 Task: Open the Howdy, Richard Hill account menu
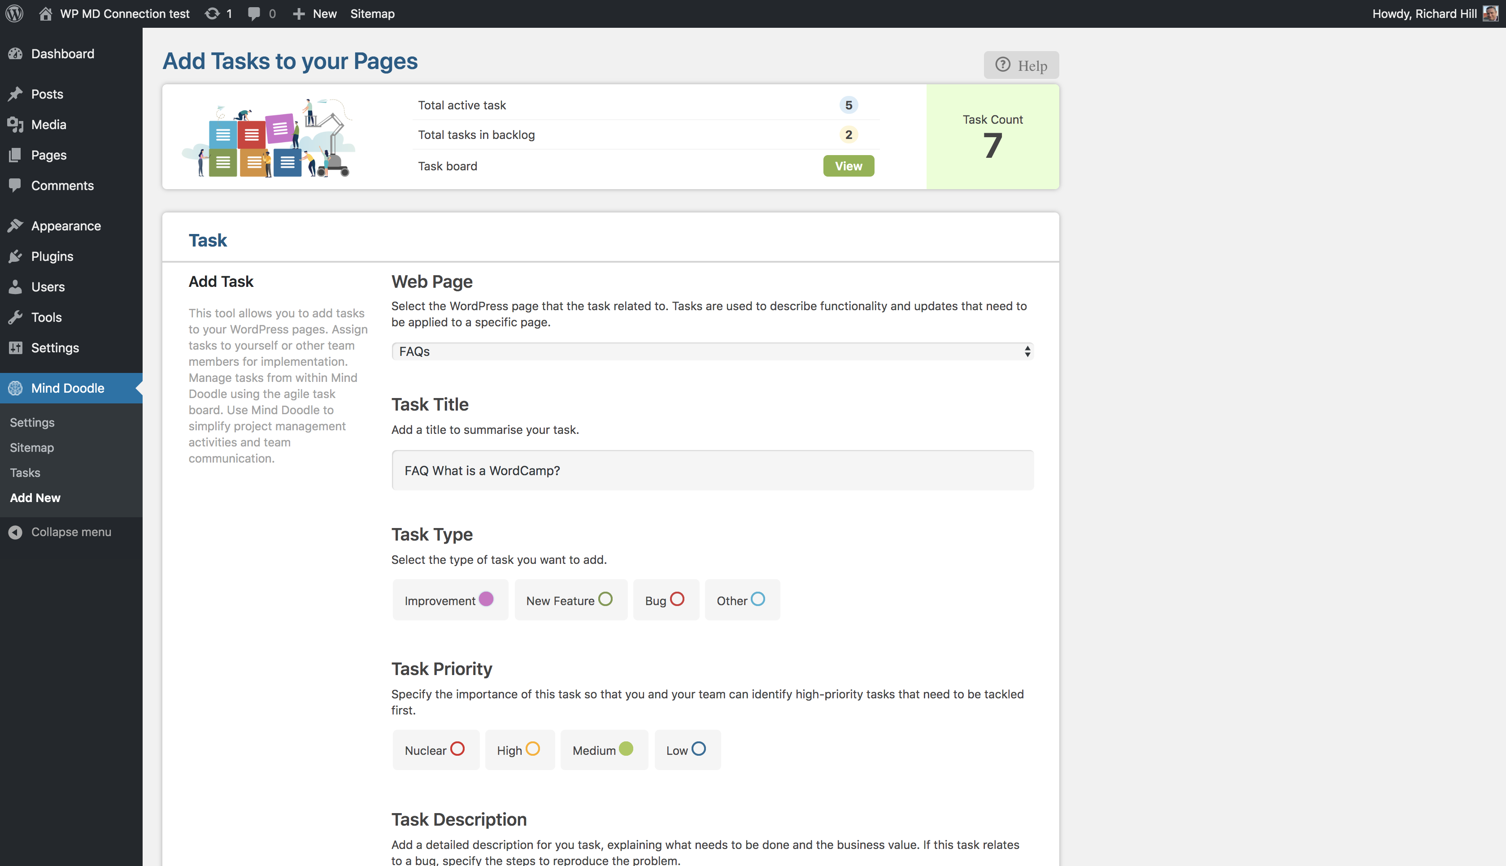tap(1424, 13)
